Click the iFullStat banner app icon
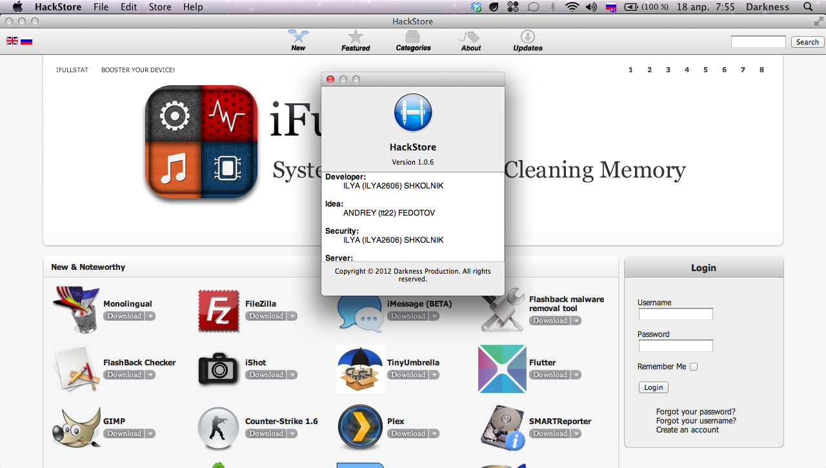Viewport: 826px width, 468px height. pos(201,143)
